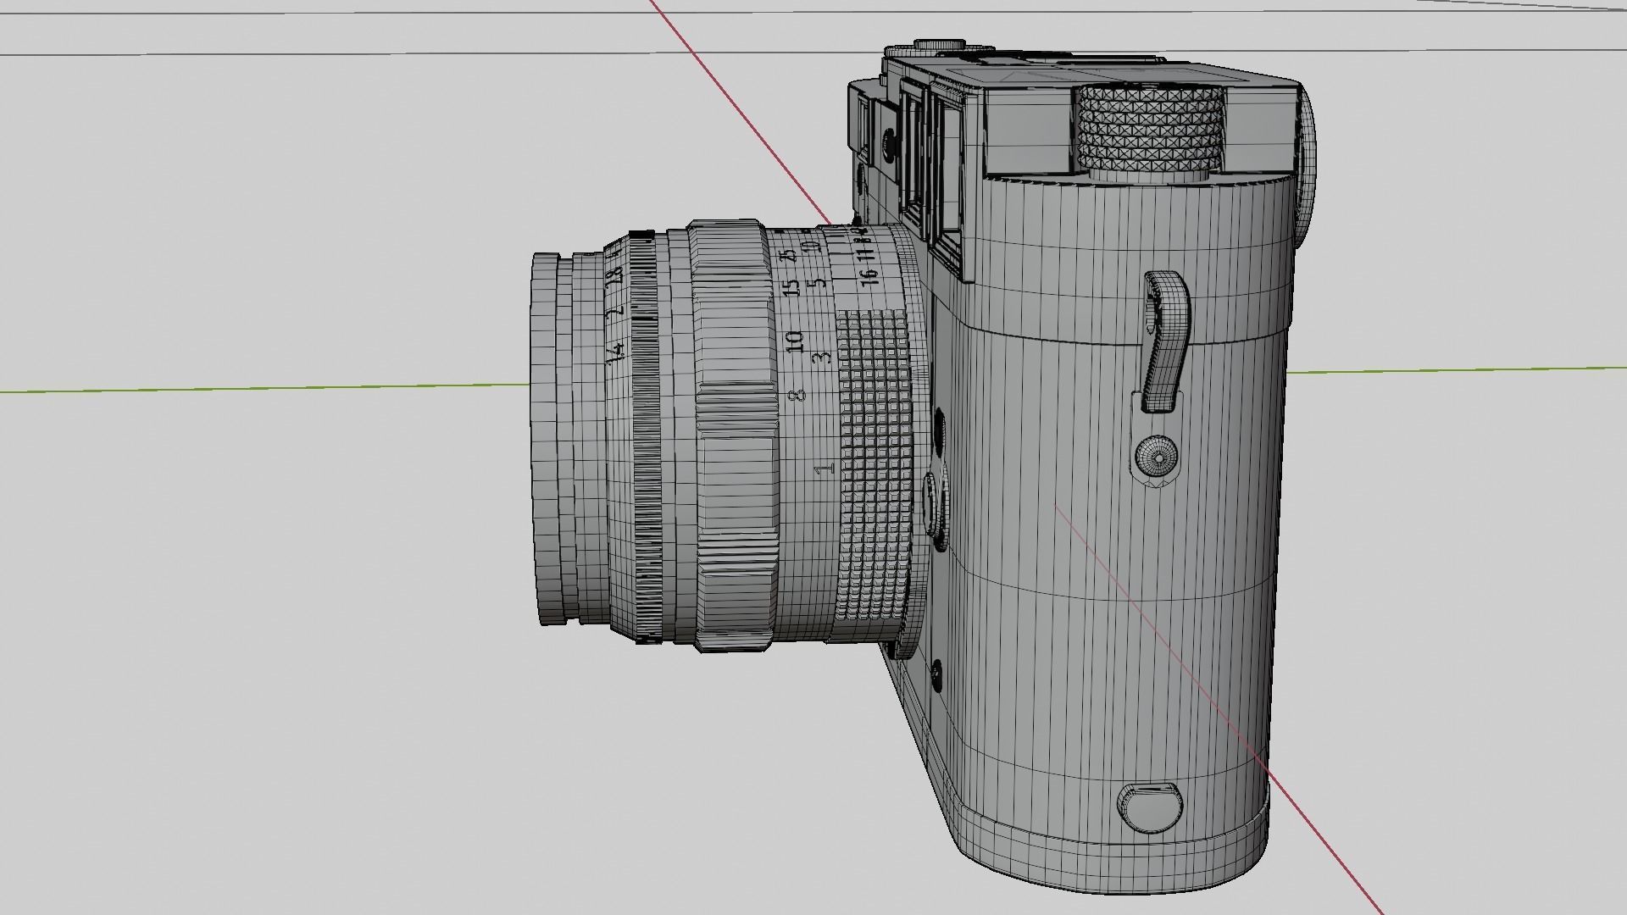Screen dimensions: 1627x915
Task: Click the '15' distance marking on lens
Action: pyautogui.click(x=792, y=288)
